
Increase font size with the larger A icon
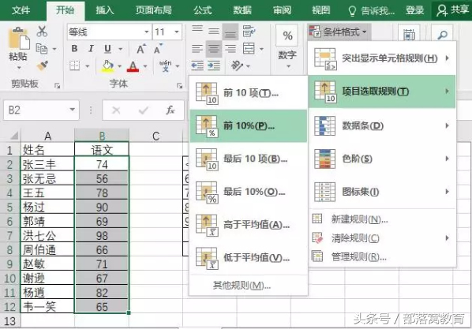click(x=140, y=49)
